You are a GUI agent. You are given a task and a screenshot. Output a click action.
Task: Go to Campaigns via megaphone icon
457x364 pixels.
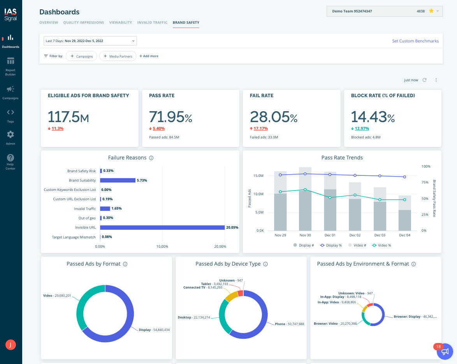point(11,91)
